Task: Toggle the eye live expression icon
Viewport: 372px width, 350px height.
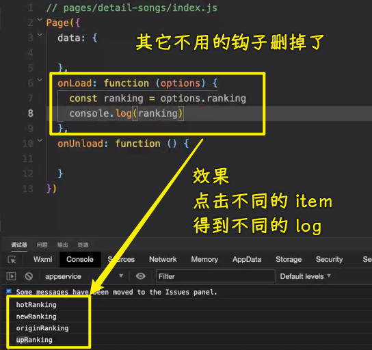Action: tap(140, 276)
